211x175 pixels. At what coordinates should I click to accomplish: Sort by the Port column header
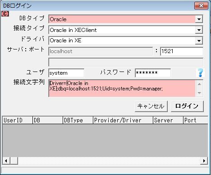(196, 120)
